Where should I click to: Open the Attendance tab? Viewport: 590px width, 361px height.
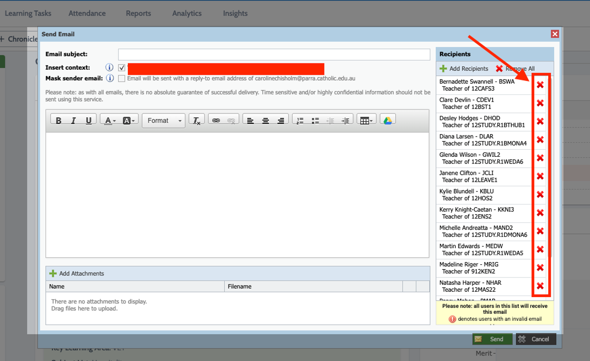click(87, 13)
